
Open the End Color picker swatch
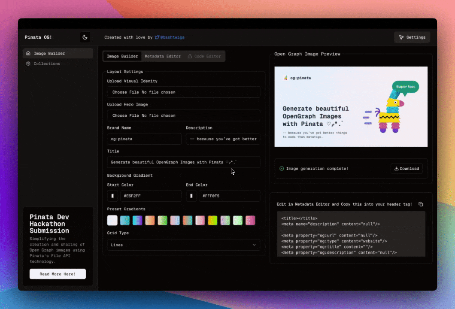(x=191, y=196)
